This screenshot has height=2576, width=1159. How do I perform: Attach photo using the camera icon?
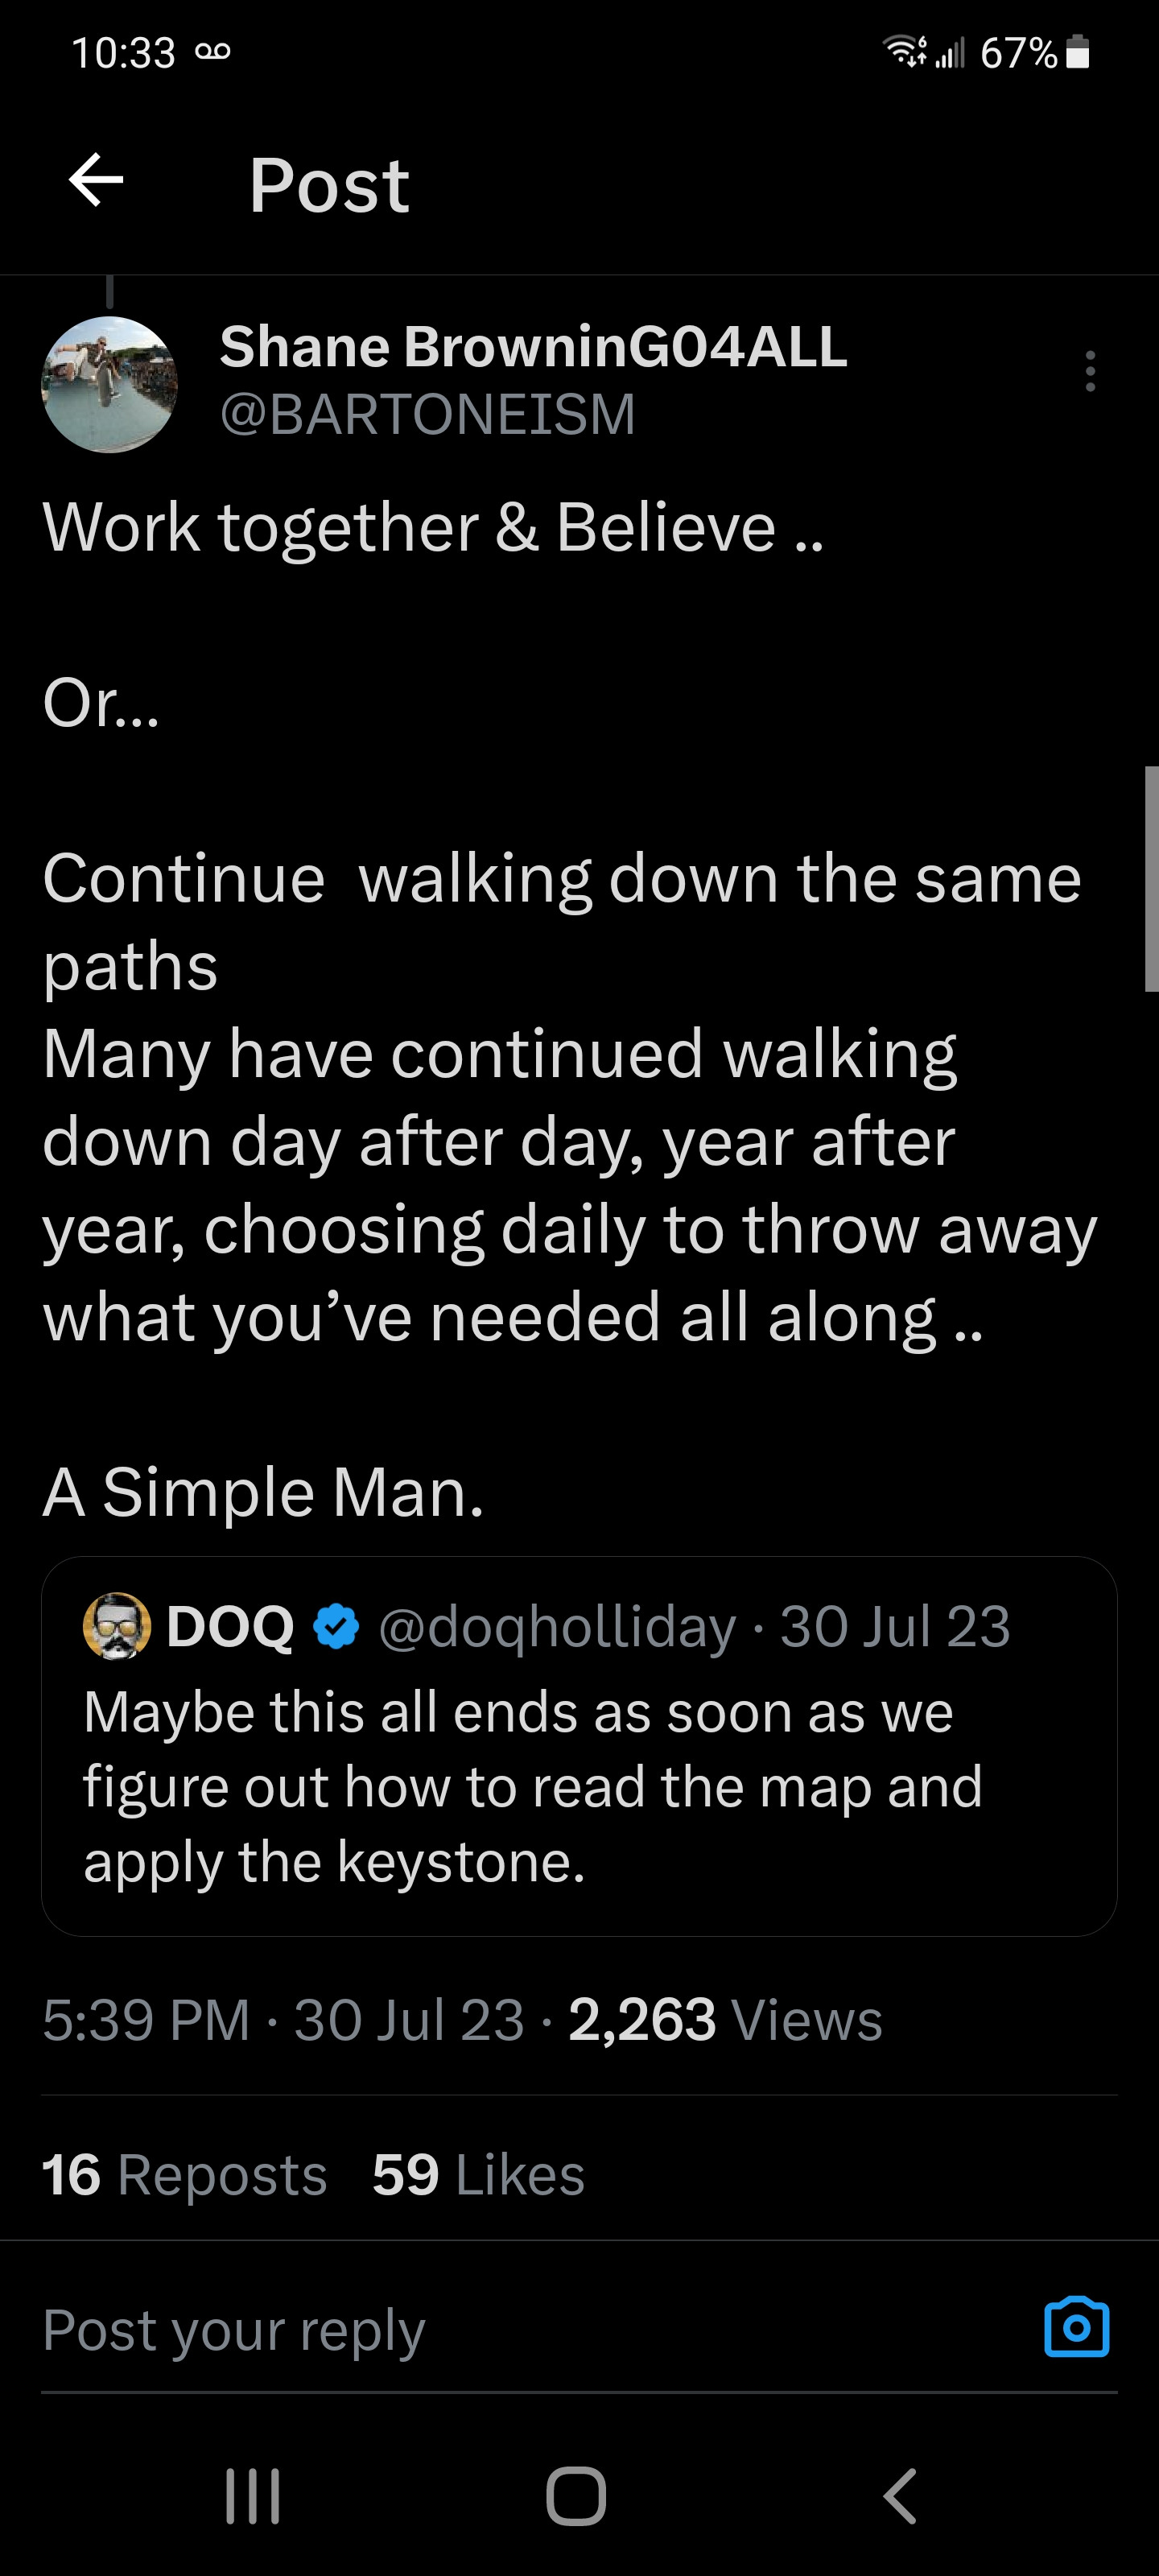tap(1076, 2328)
